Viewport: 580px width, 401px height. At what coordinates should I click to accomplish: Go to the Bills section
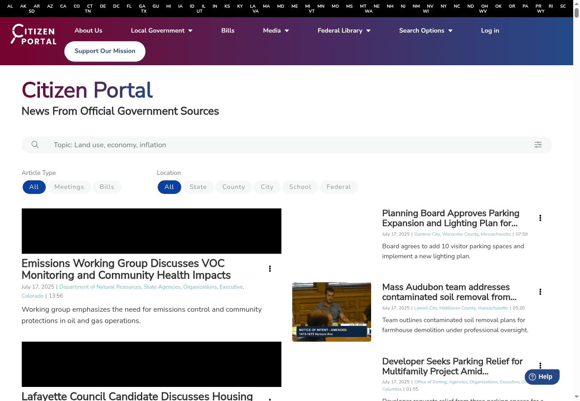click(x=228, y=30)
